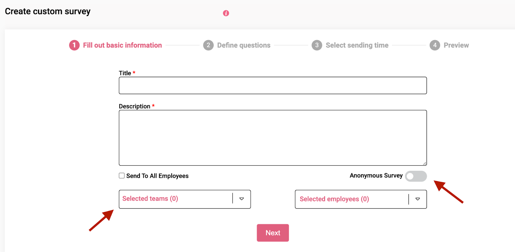Viewport: 515px width, 252px height.
Task: Check the Send To All Employees checkbox
Action: coord(122,176)
